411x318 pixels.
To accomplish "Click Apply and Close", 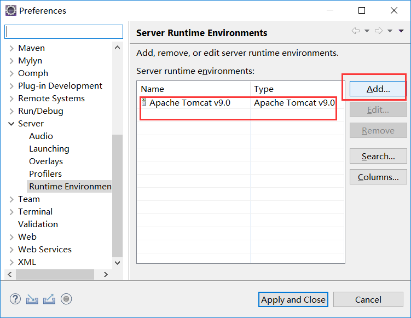I will click(293, 299).
